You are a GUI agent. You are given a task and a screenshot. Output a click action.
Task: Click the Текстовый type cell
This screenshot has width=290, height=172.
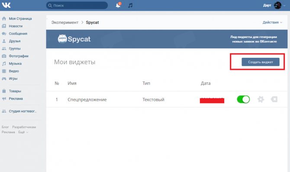pos(153,100)
